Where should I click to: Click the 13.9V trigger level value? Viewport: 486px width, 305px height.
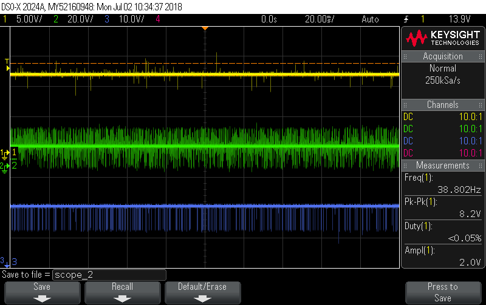pyautogui.click(x=460, y=19)
